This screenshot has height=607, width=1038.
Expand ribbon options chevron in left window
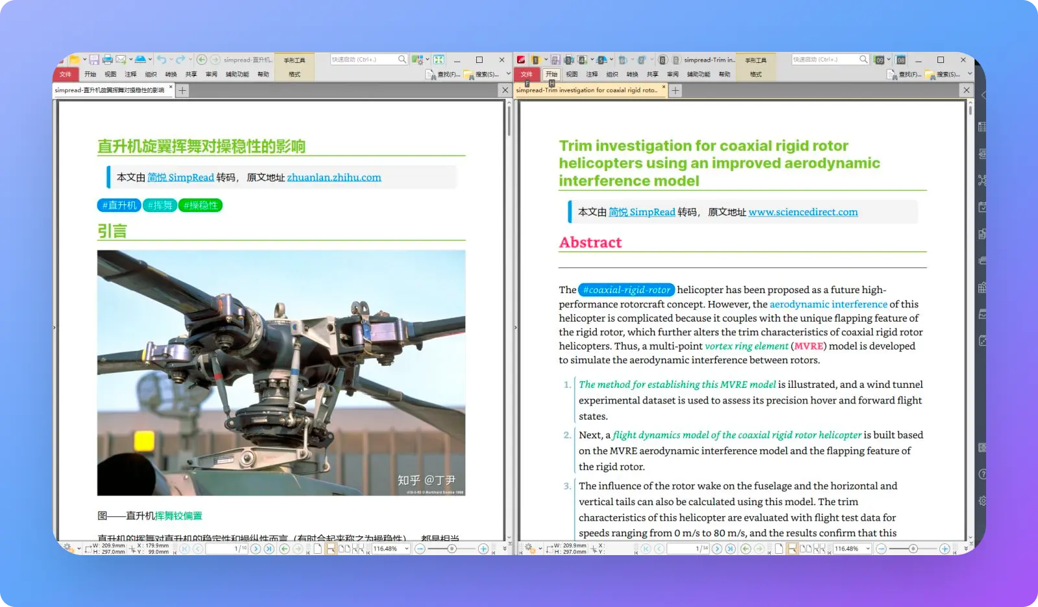tap(508, 74)
